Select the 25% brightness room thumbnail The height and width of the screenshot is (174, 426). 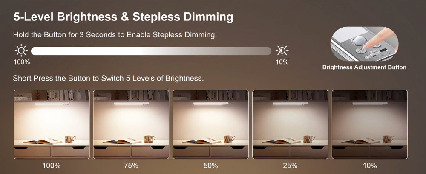[291, 124]
